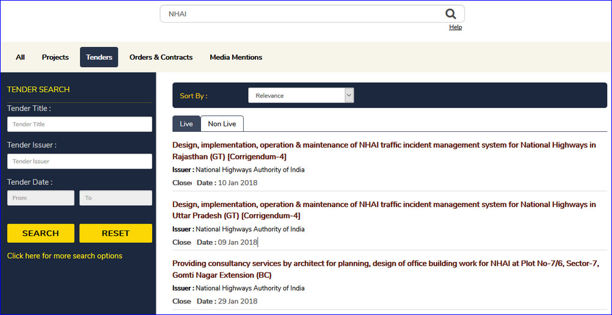Image resolution: width=612 pixels, height=315 pixels.
Task: Focus the Tender Title input field
Action: click(79, 125)
